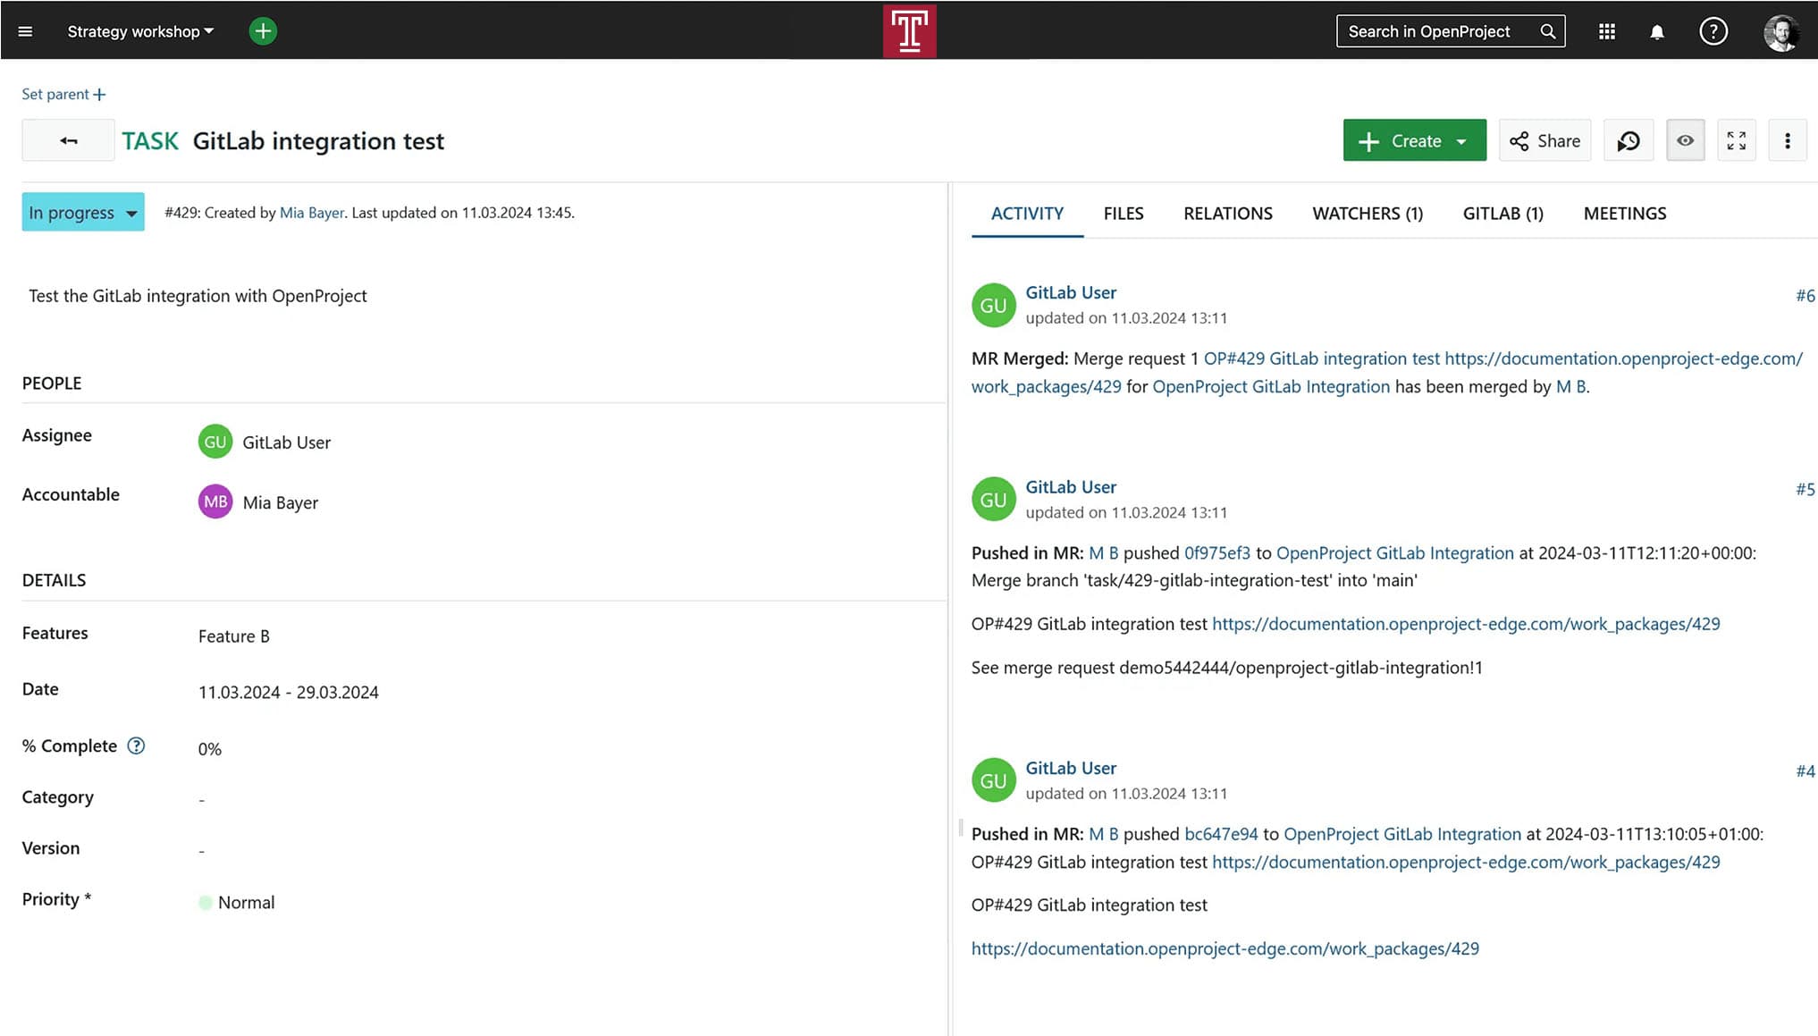This screenshot has height=1036, width=1818.
Task: Click the Share button
Action: coord(1544,140)
